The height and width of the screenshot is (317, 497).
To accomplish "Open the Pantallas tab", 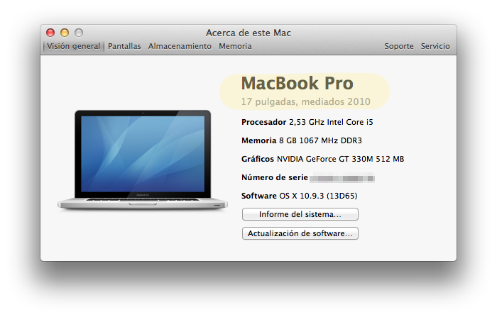I will point(124,46).
